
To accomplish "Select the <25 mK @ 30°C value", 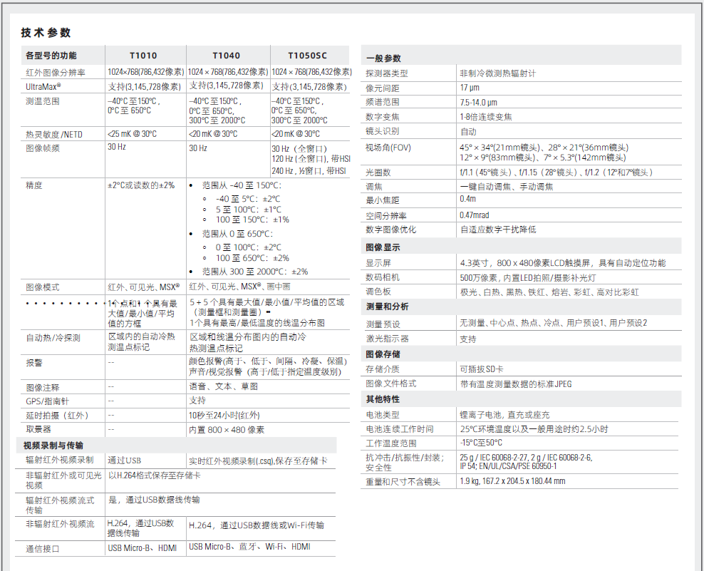I will [132, 134].
